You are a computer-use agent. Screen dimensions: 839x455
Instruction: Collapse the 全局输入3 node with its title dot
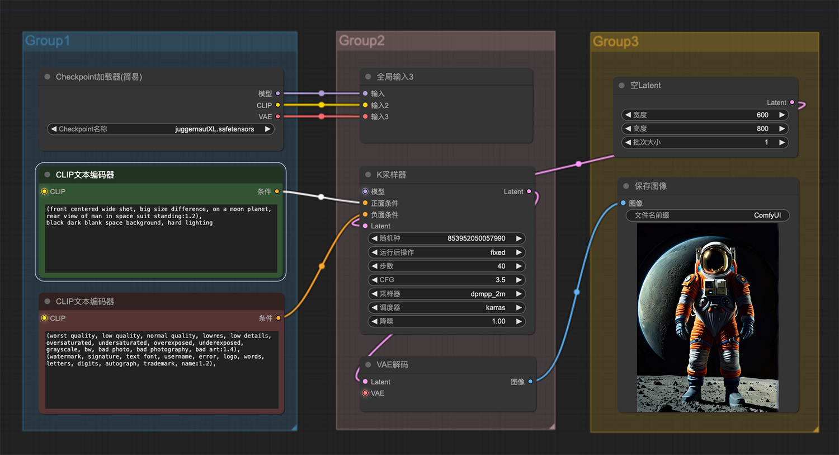[x=368, y=77]
